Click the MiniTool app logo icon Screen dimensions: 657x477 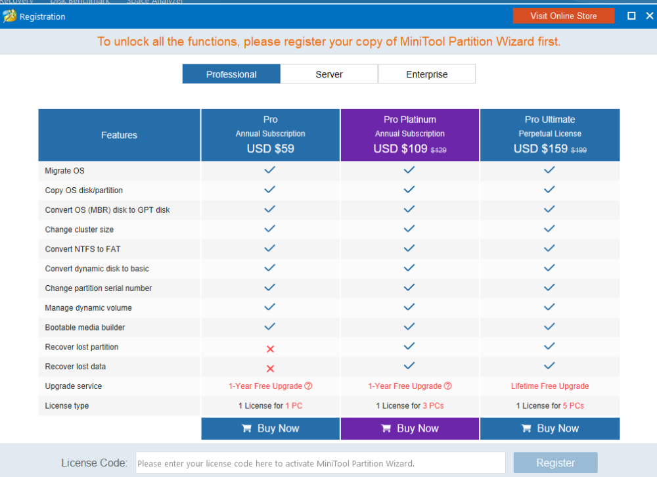pyautogui.click(x=10, y=16)
